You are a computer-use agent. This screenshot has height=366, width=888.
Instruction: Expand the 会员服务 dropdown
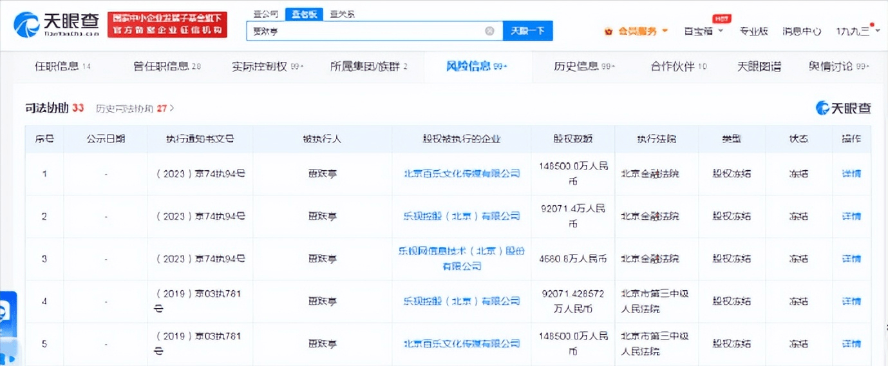665,31
